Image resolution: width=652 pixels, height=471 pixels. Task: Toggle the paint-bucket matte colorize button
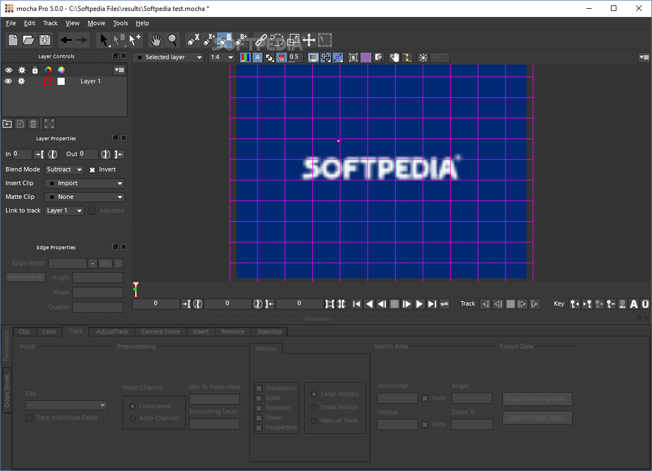click(282, 58)
